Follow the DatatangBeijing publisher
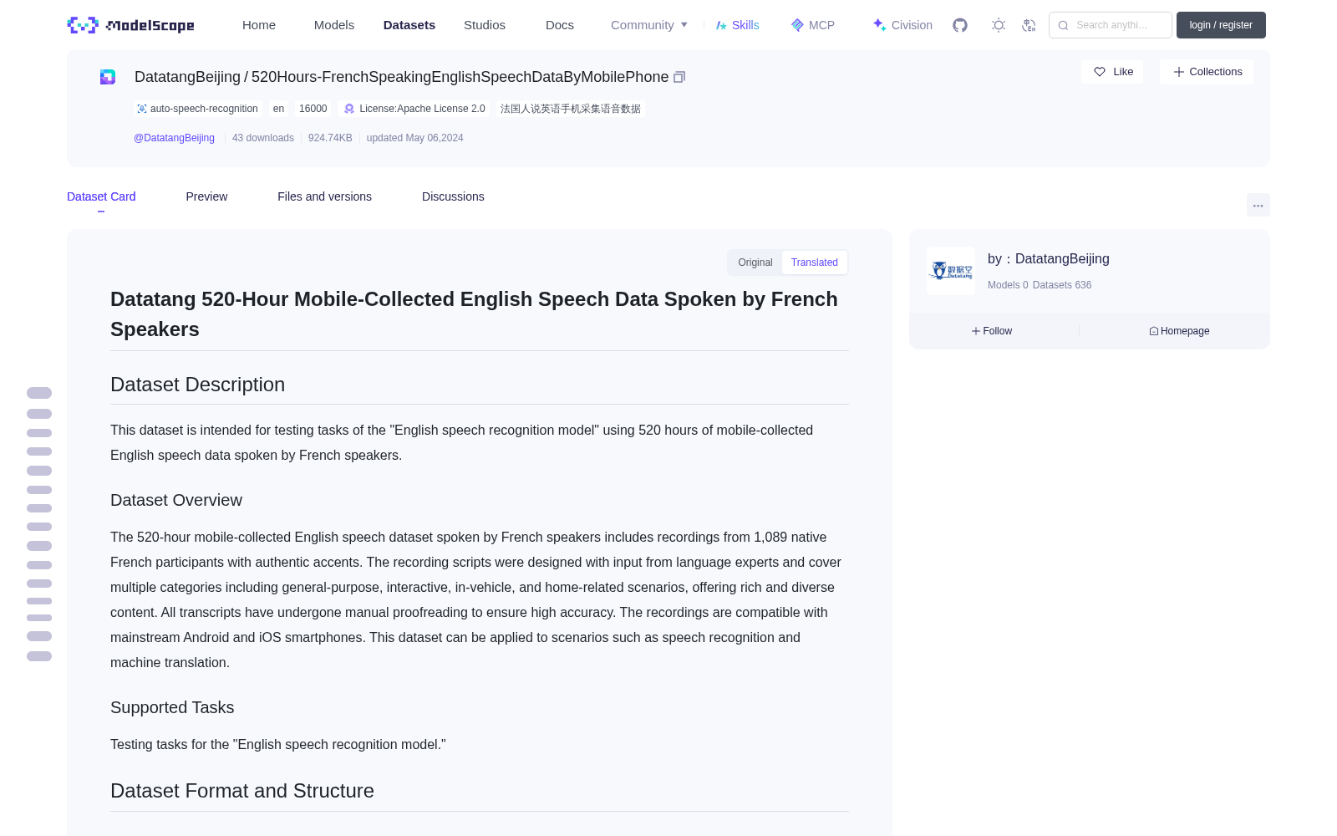Viewport: 1337px width, 836px height. [991, 331]
